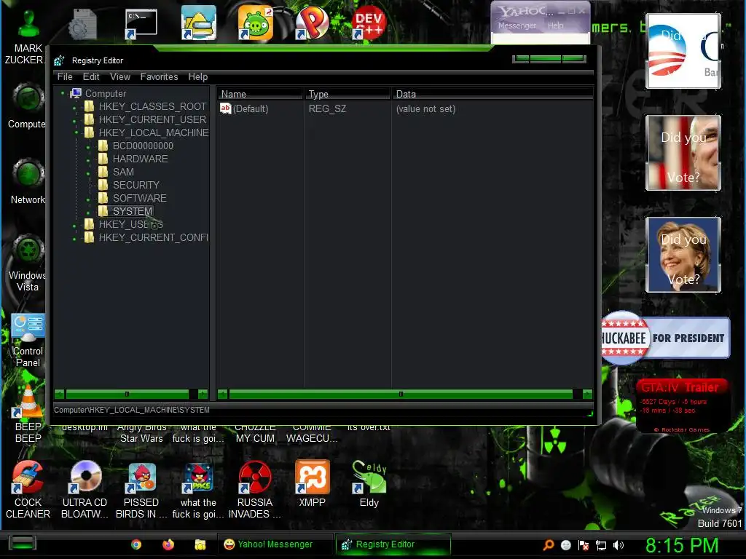The height and width of the screenshot is (559, 746).
Task: Launch Firefox from the taskbar
Action: click(x=168, y=544)
